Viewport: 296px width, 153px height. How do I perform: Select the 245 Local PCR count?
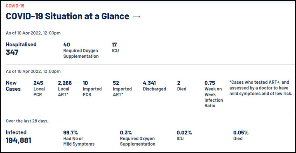[x=39, y=89]
